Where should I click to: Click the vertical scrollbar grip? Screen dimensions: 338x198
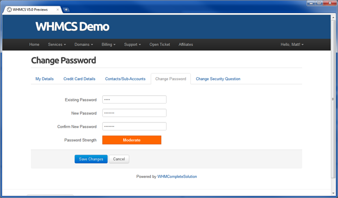click(333, 99)
